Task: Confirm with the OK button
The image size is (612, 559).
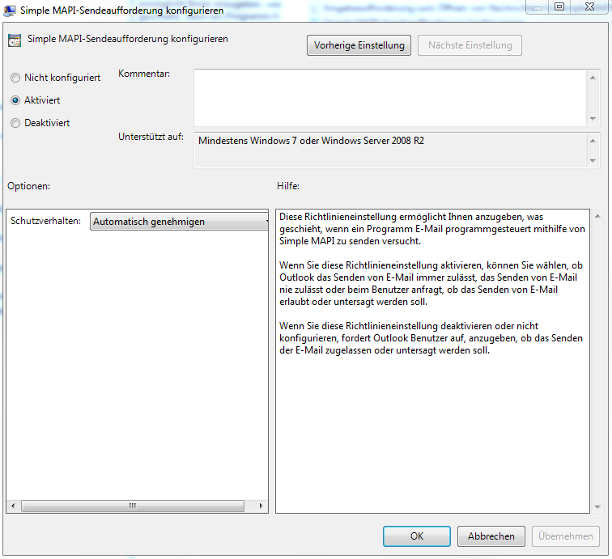Action: [x=416, y=536]
